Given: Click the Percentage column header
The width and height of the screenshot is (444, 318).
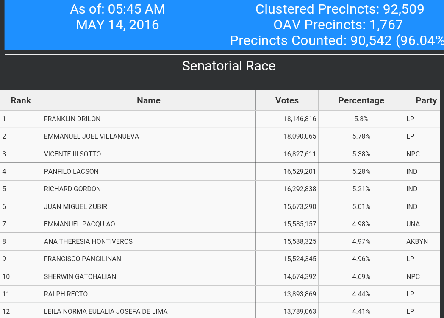Looking at the screenshot, I should 361,100.
